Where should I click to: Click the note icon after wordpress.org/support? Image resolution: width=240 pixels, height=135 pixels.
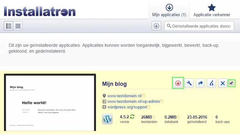click(x=149, y=107)
